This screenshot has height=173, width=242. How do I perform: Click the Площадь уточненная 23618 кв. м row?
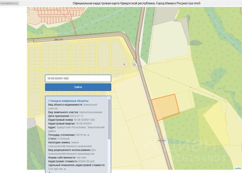(x=69, y=135)
